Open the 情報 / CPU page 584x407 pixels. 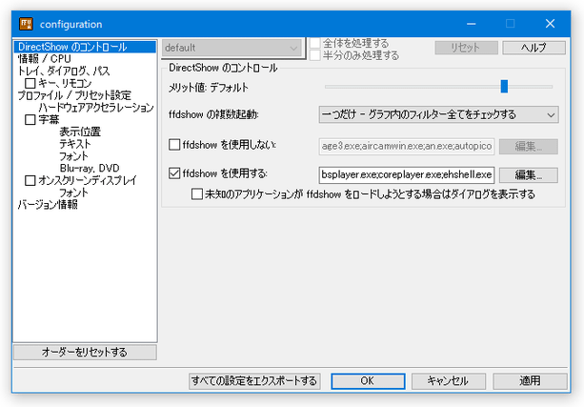point(45,59)
